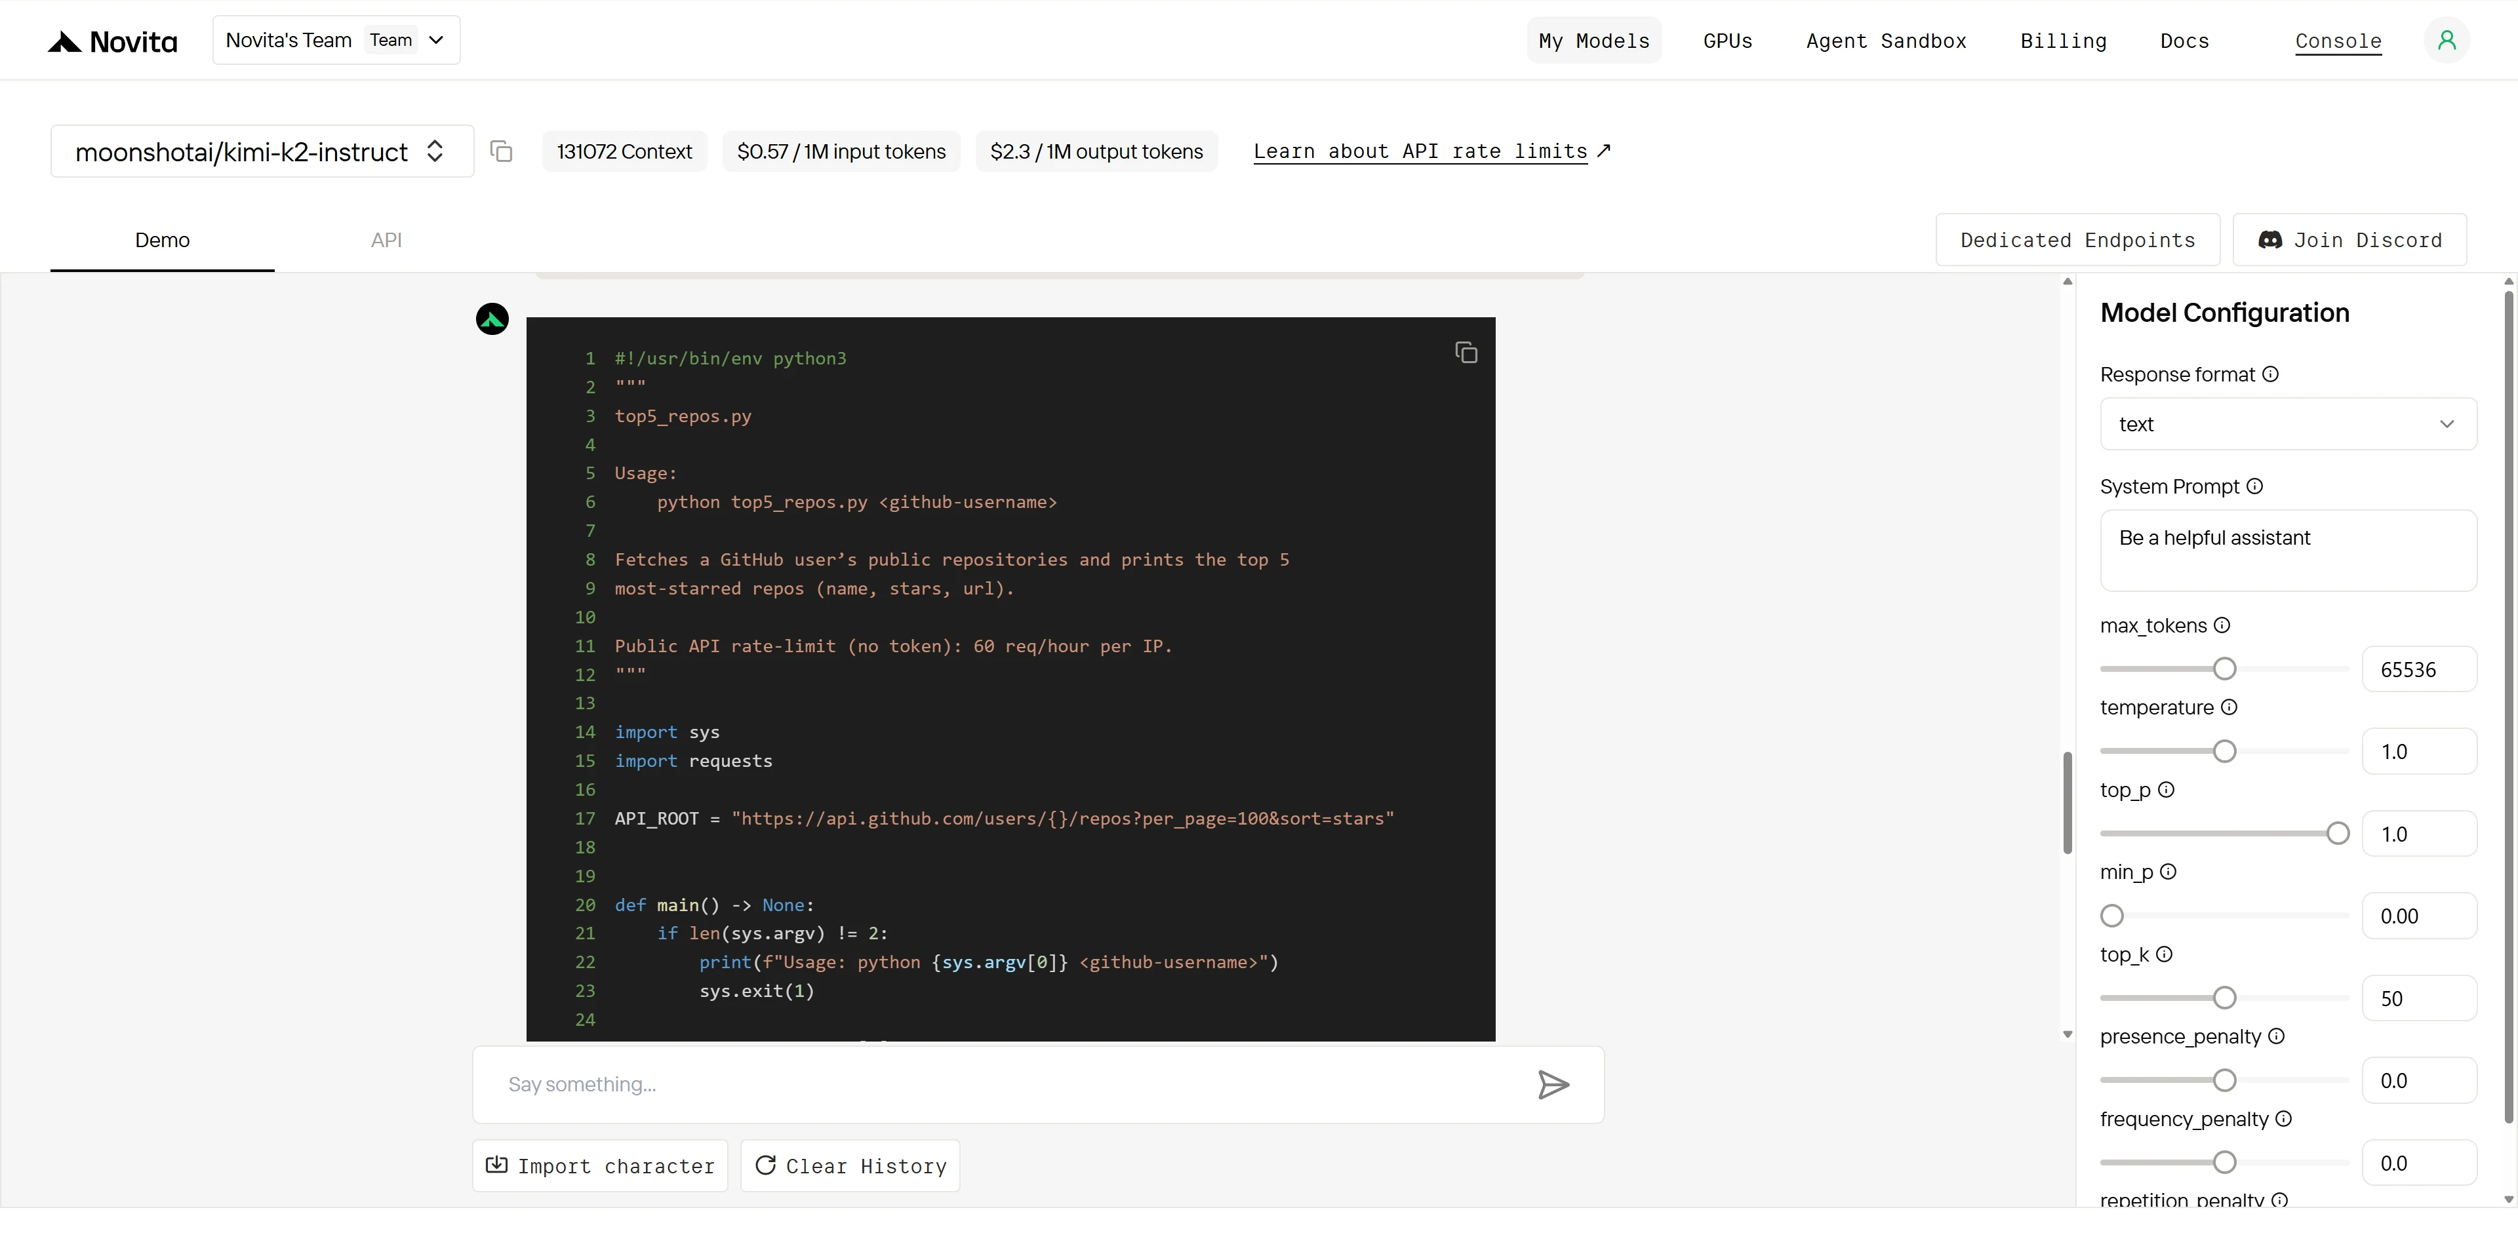Open My Models page

coord(1593,41)
